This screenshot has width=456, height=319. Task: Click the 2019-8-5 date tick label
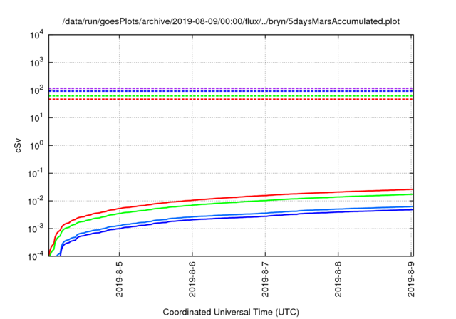(x=119, y=279)
